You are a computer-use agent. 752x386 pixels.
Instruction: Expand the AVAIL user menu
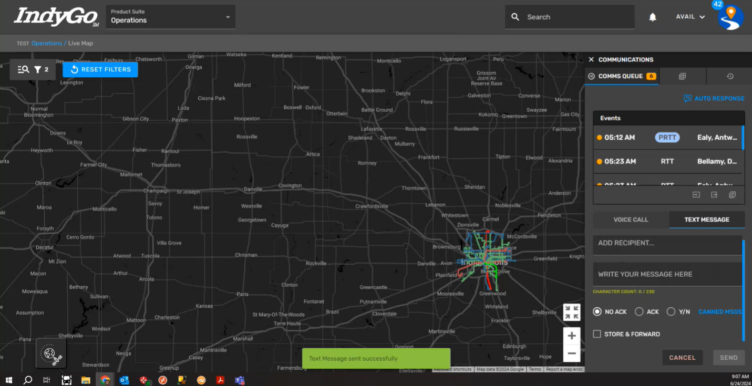690,17
